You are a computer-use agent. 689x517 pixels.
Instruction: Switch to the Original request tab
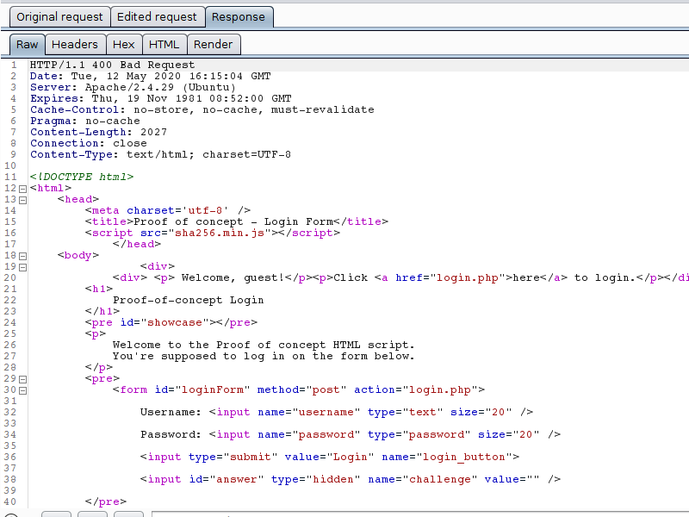tap(59, 16)
